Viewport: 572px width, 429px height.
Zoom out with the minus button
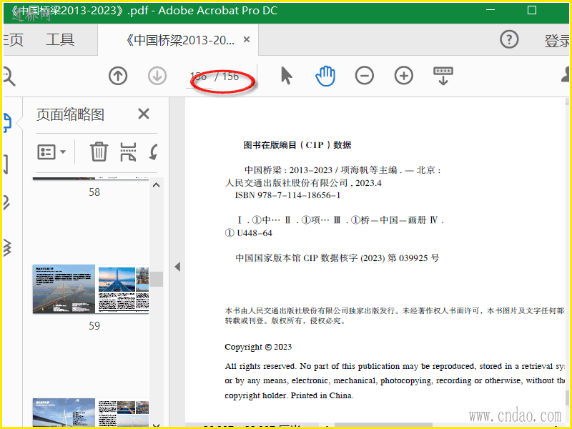tap(365, 76)
